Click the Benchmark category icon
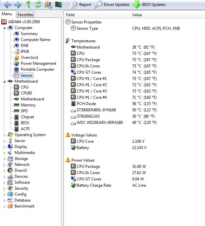 coord(10,207)
